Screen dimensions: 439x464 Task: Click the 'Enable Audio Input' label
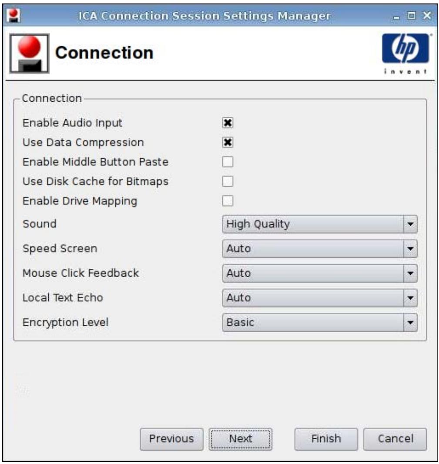click(x=72, y=123)
